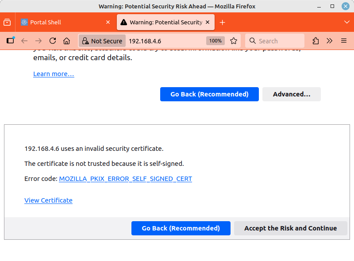Viewport: 354px width, 261px height.
Task: Navigate back with the back arrow
Action: point(24,41)
